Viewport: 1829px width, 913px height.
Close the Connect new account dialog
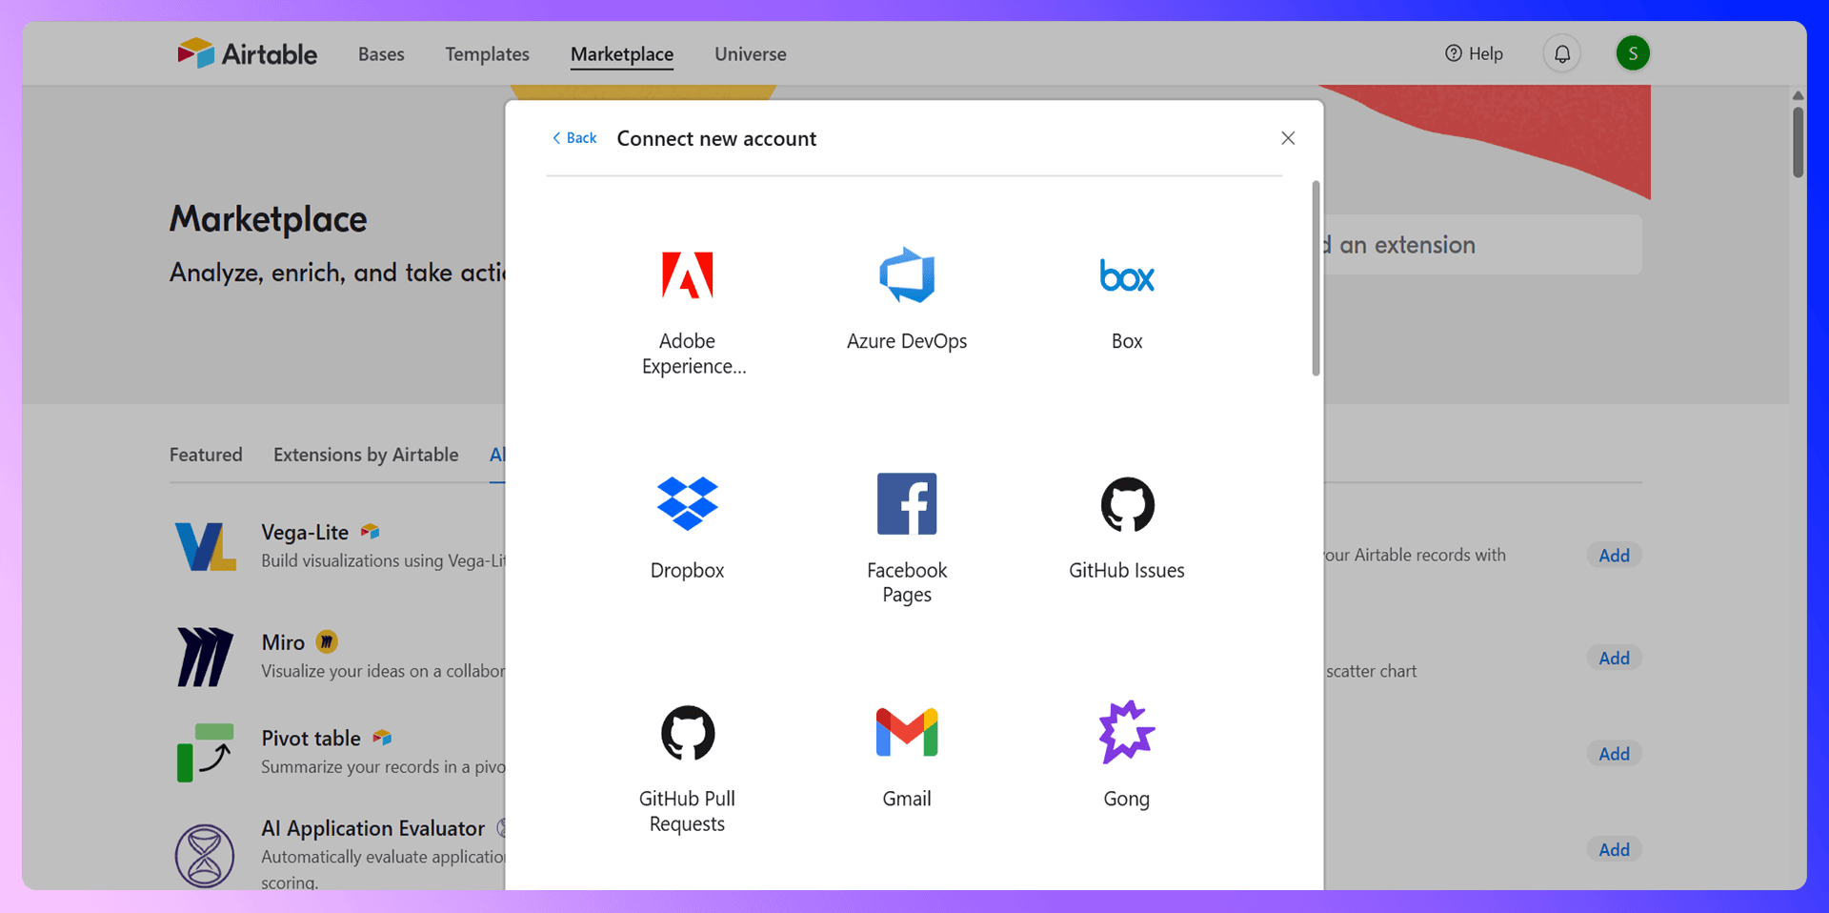1288,138
